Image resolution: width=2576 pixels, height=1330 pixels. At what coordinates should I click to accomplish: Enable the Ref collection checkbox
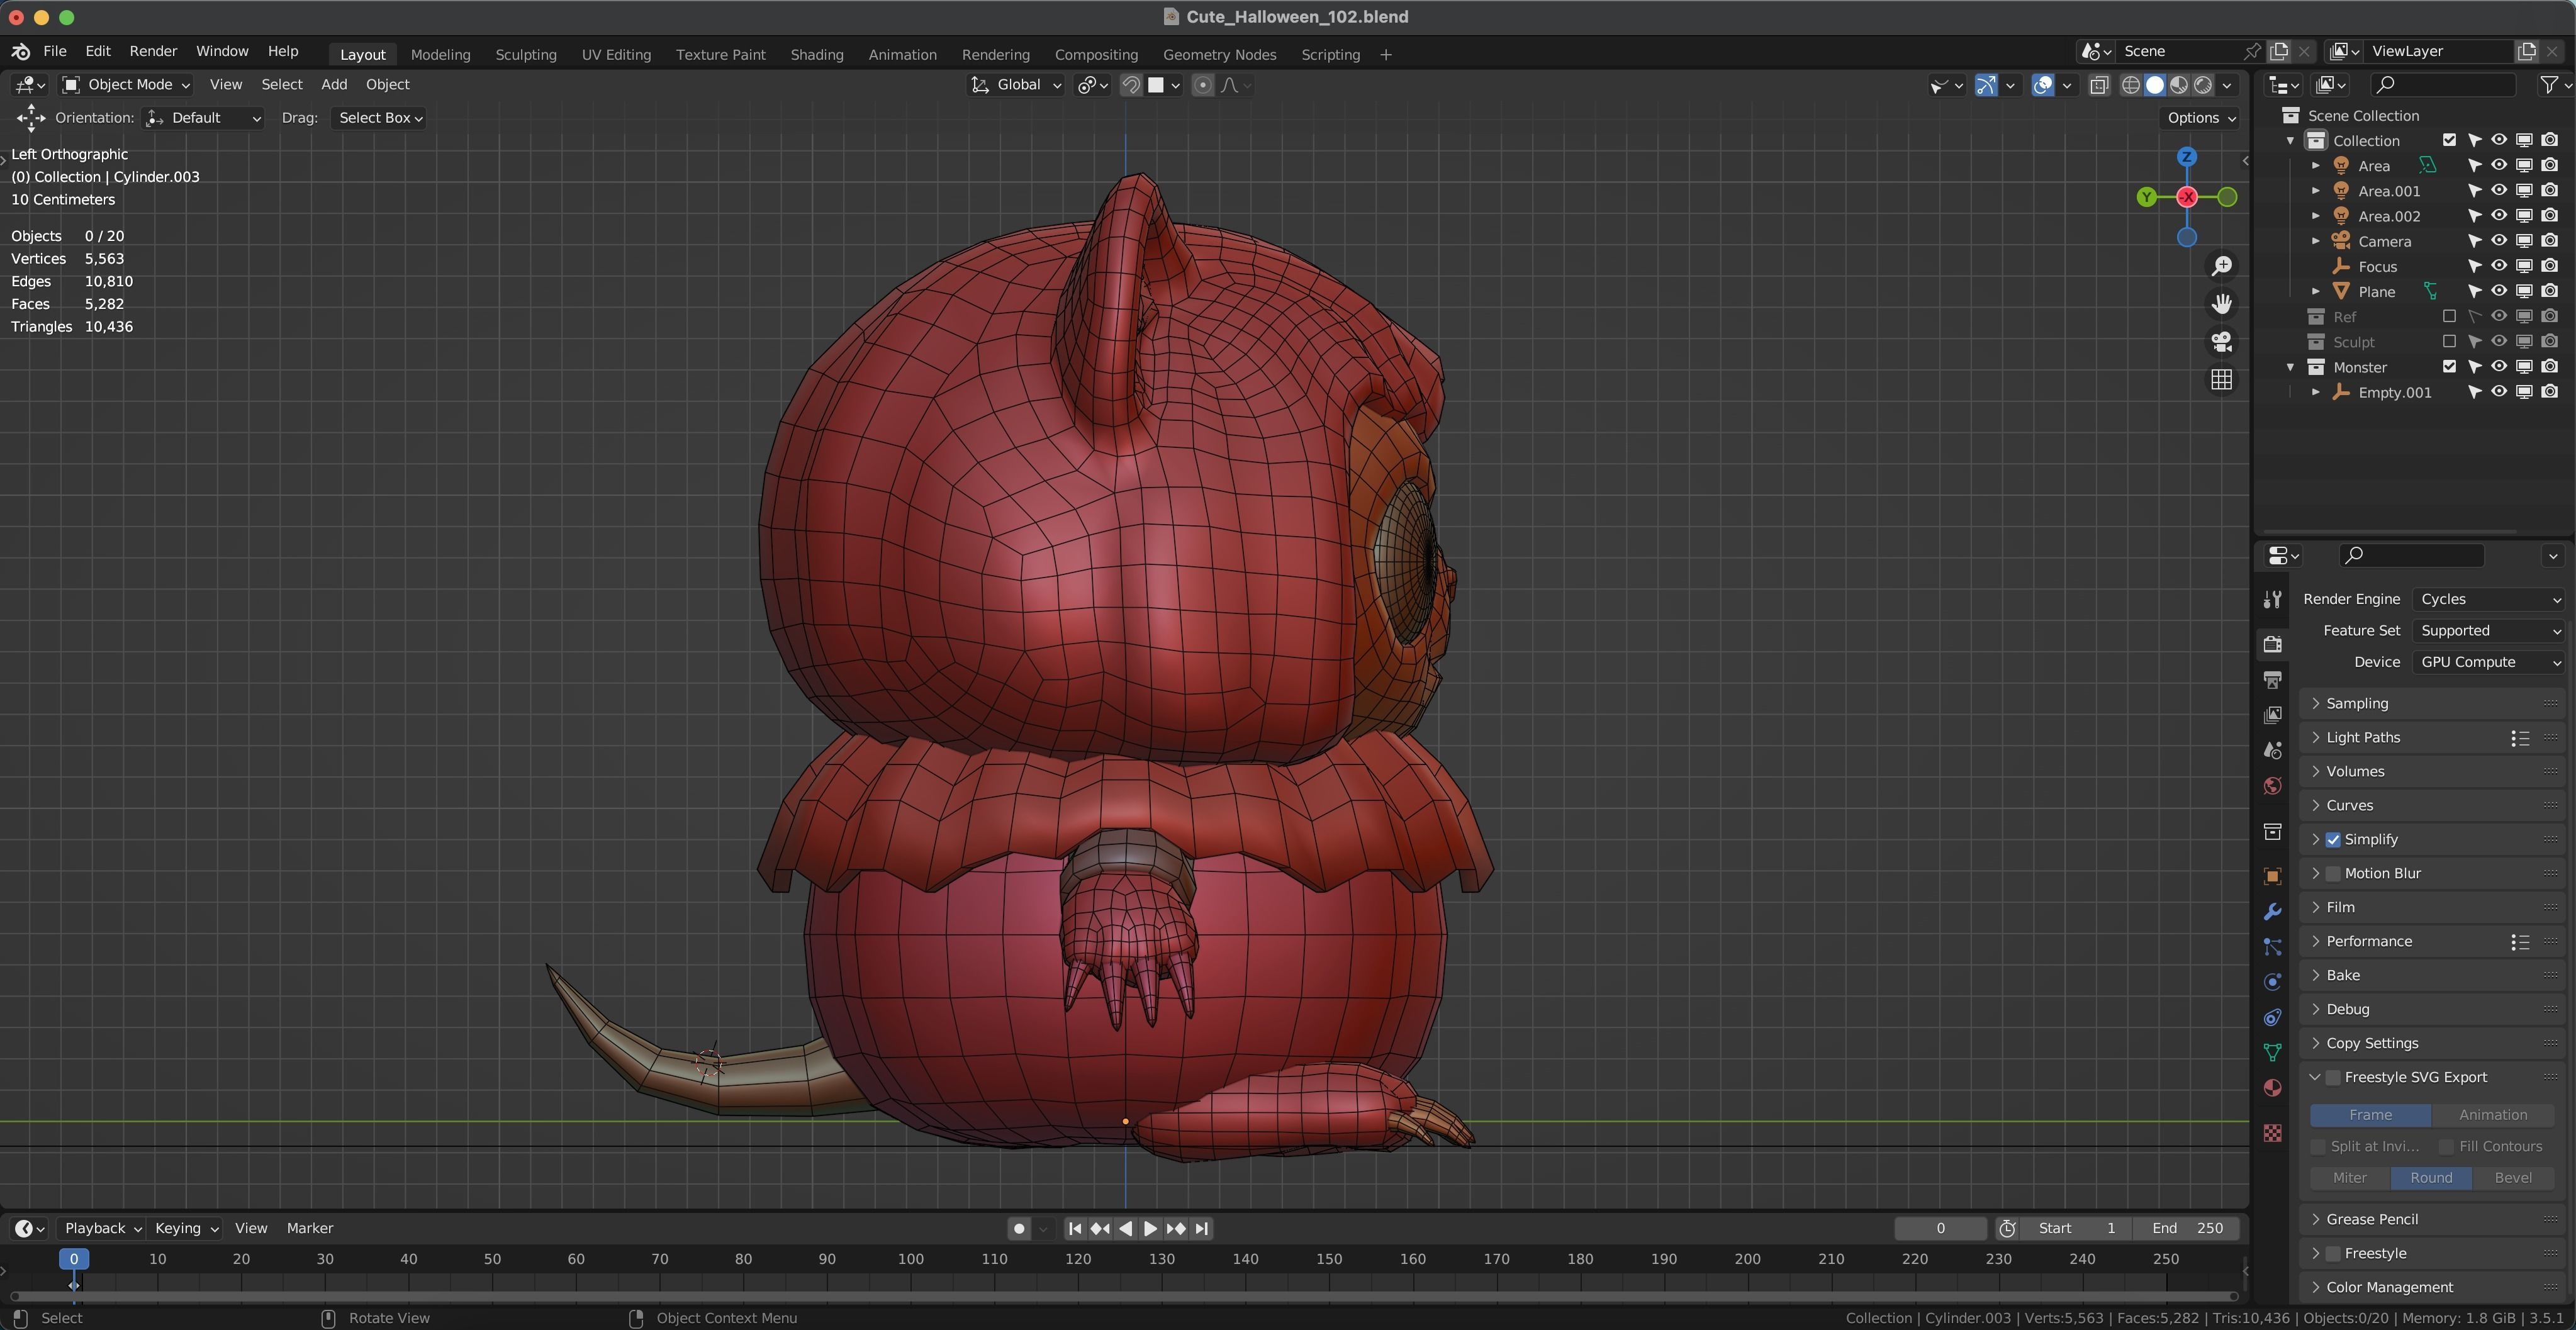[2449, 316]
